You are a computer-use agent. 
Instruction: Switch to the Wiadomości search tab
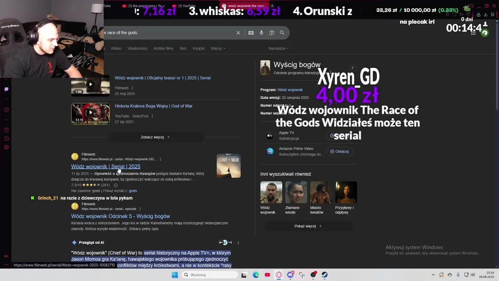137,48
